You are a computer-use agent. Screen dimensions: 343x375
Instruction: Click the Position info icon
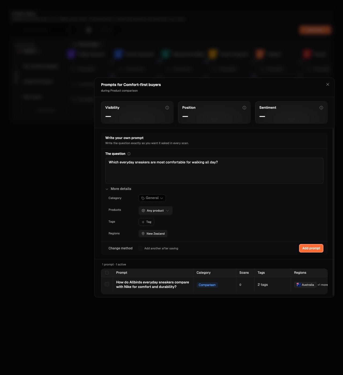pos(244,108)
